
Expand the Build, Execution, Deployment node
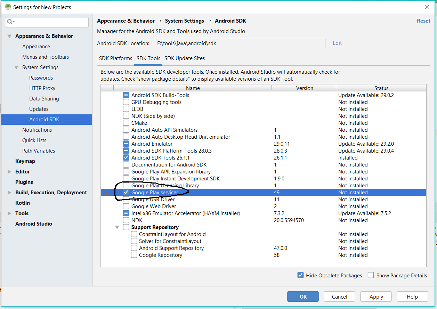click(x=9, y=193)
